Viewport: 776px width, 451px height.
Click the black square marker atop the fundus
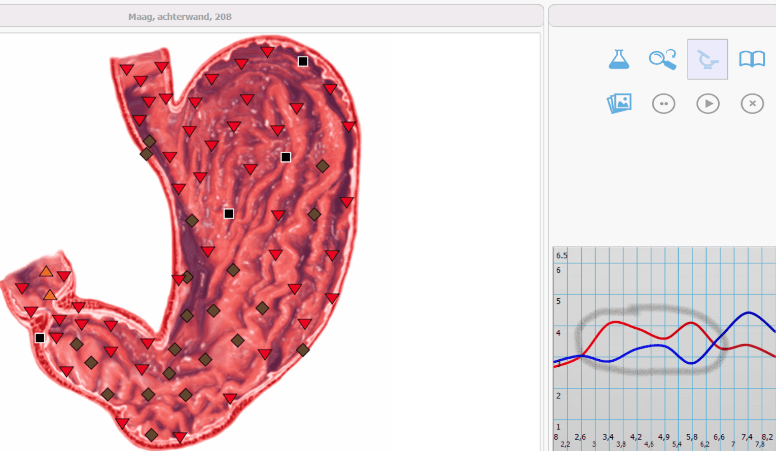(x=303, y=61)
